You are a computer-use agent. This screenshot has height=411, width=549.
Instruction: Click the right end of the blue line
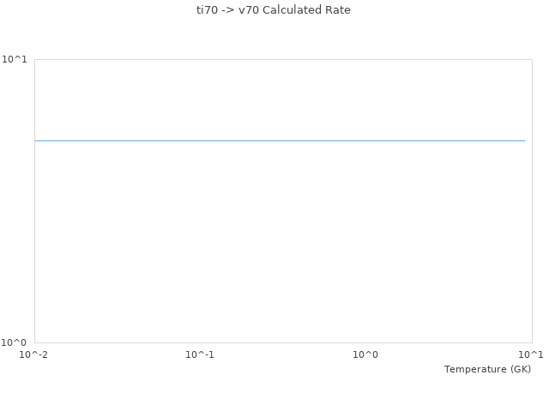[524, 140]
